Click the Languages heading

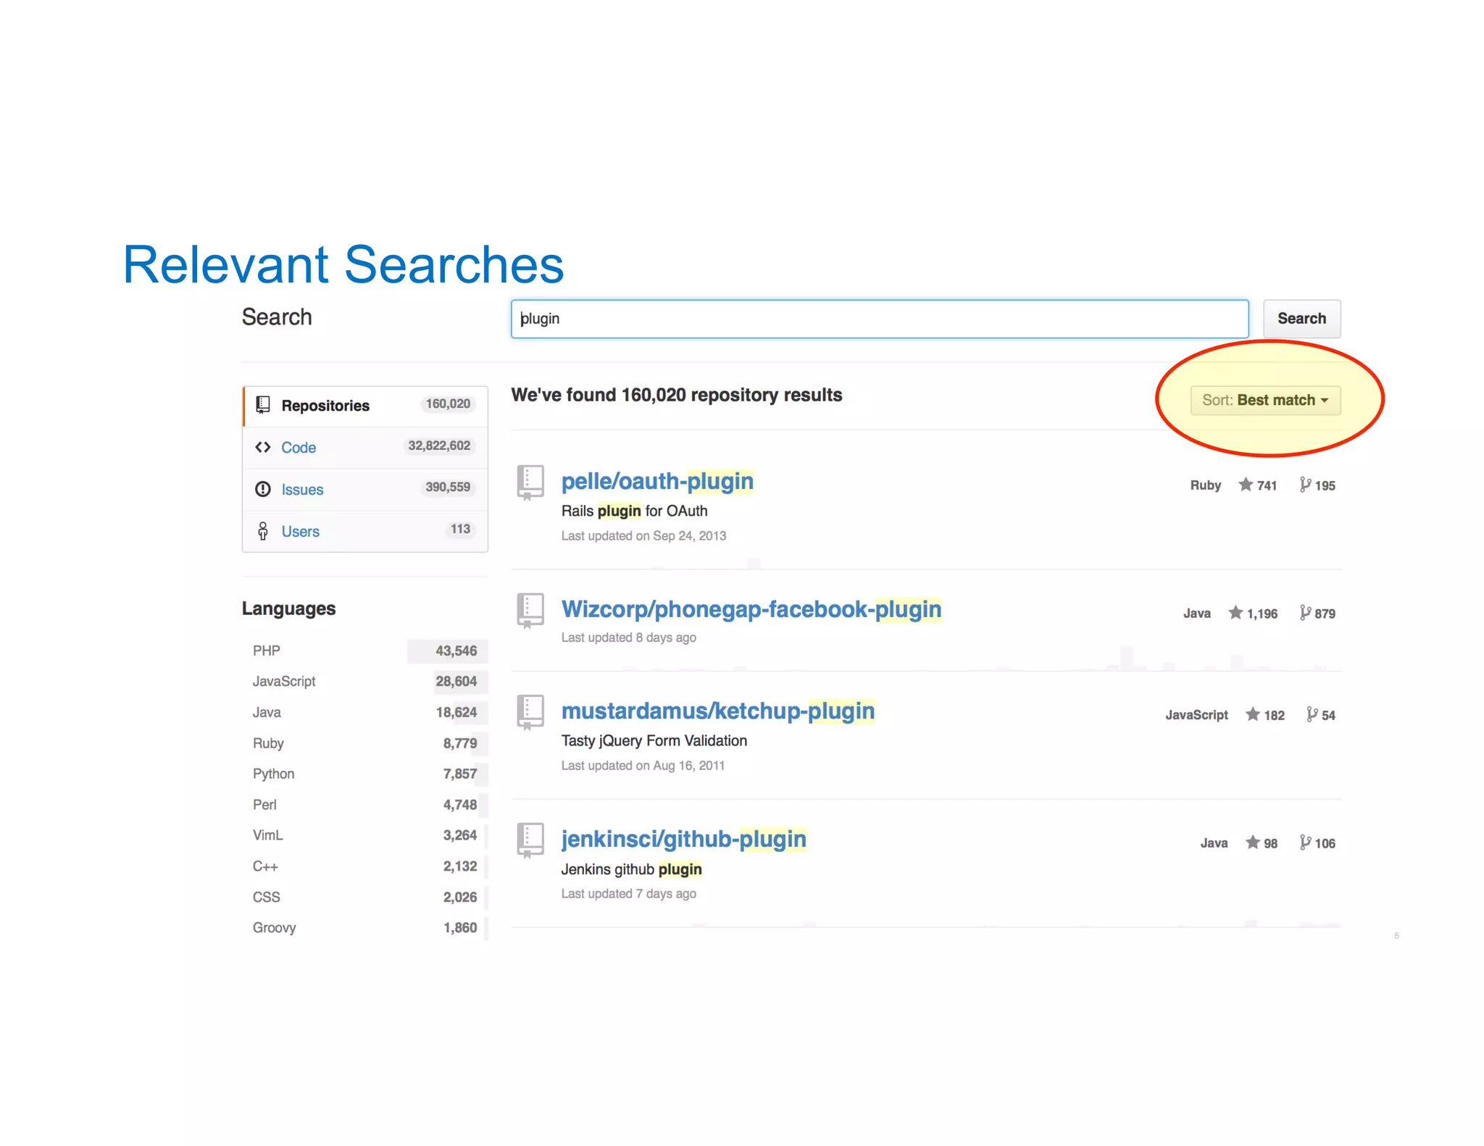tap(288, 609)
